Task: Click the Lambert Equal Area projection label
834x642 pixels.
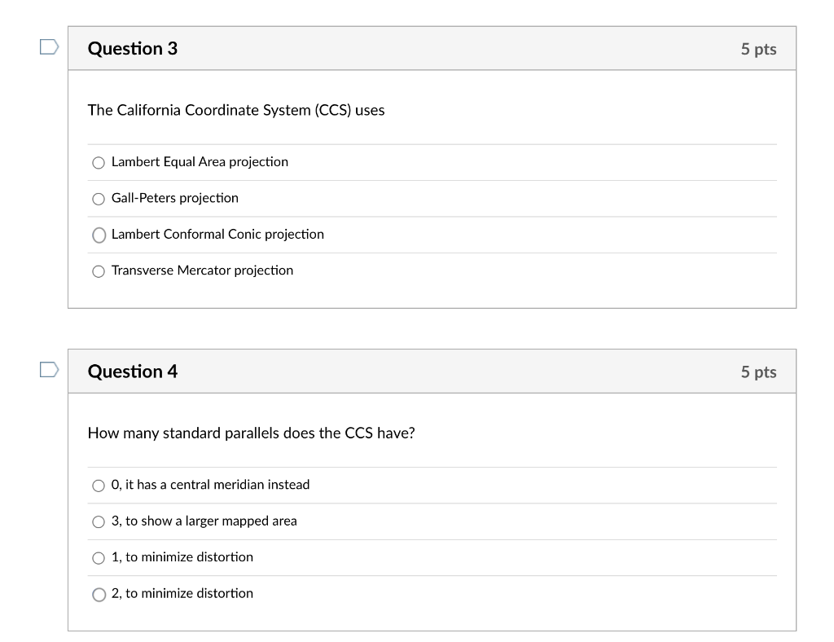Action: (200, 161)
